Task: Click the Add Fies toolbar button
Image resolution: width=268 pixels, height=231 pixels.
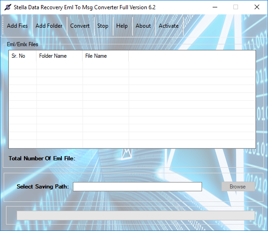Action: point(17,26)
